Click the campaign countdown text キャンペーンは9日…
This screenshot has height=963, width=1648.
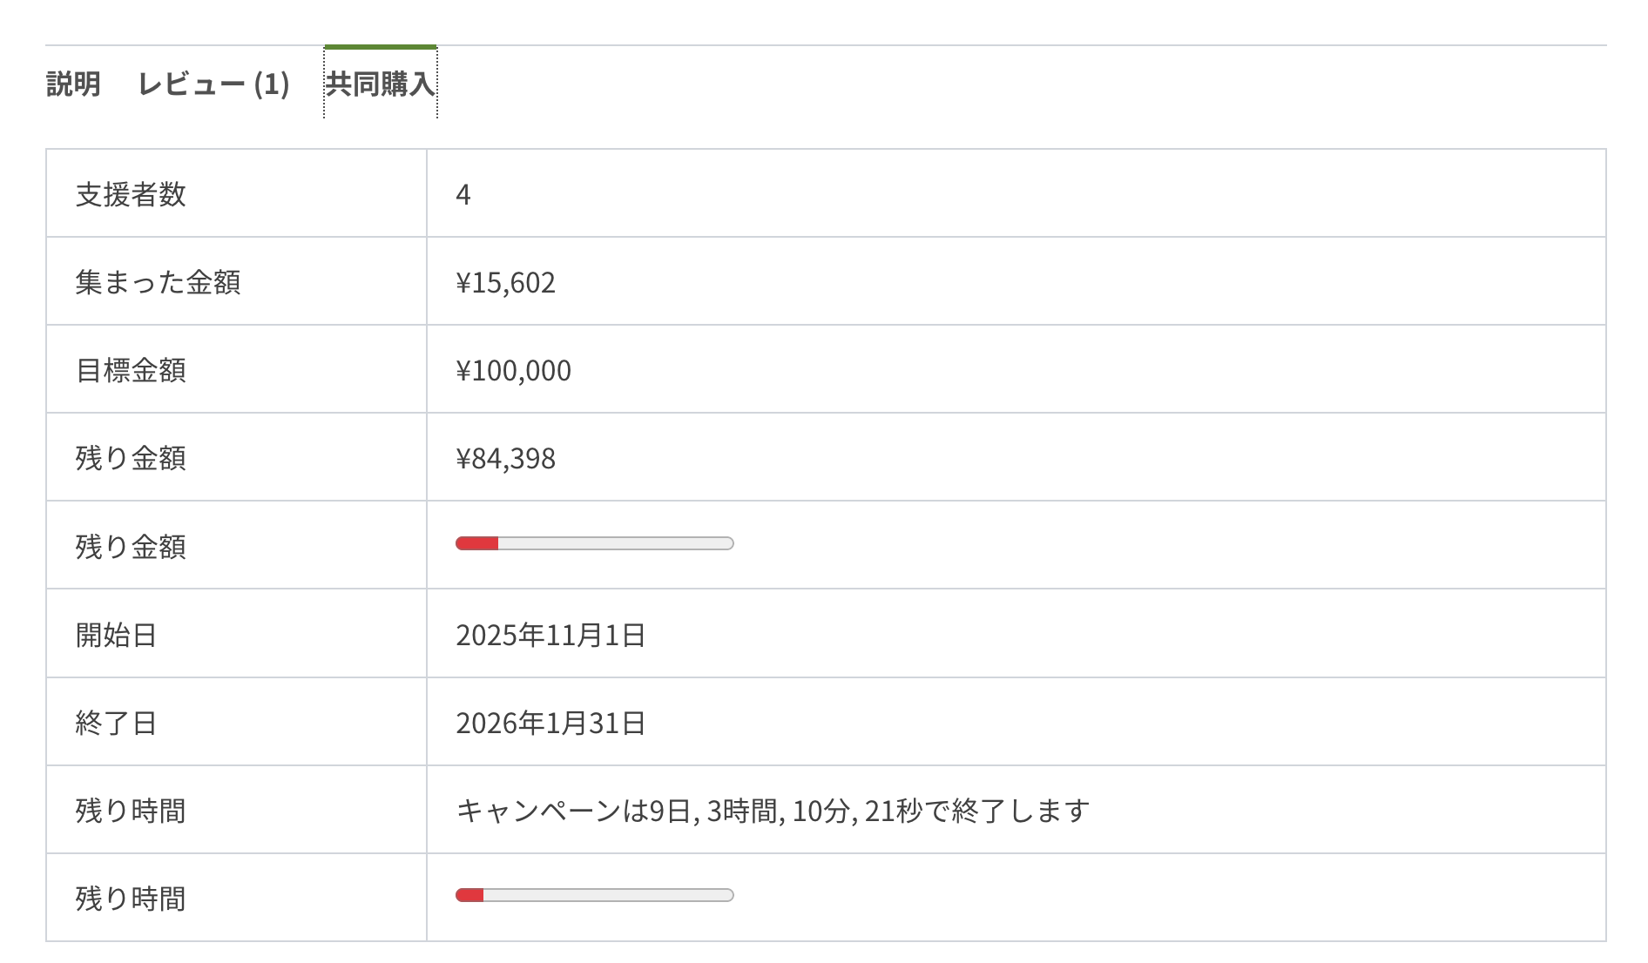point(773,811)
